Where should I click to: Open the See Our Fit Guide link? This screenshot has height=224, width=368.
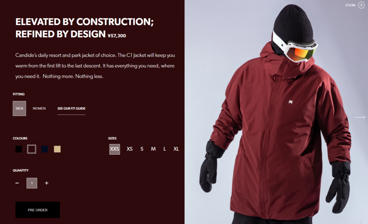[71, 108]
